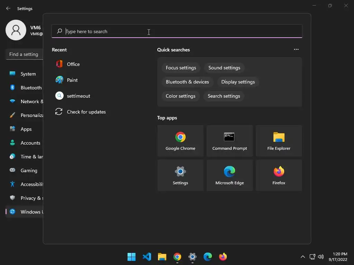
Task: Open clock showing 1:20 PM
Action: [x=338, y=257]
